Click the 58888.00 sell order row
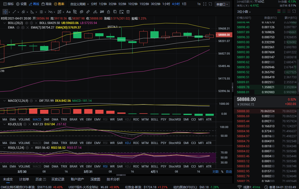This screenshot has height=189, width=299. click(266, 111)
